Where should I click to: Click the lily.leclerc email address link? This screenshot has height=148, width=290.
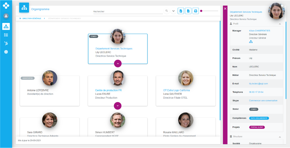click(258, 84)
